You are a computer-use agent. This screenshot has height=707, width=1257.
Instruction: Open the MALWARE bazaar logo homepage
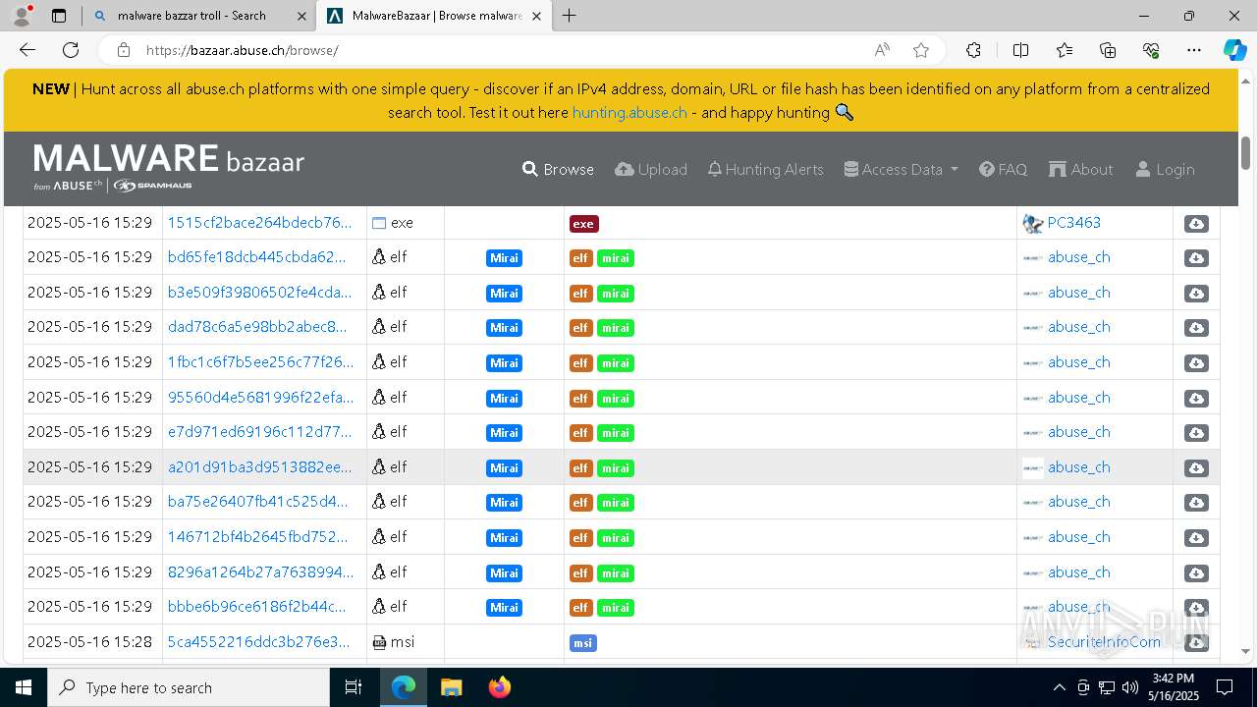[x=169, y=167]
